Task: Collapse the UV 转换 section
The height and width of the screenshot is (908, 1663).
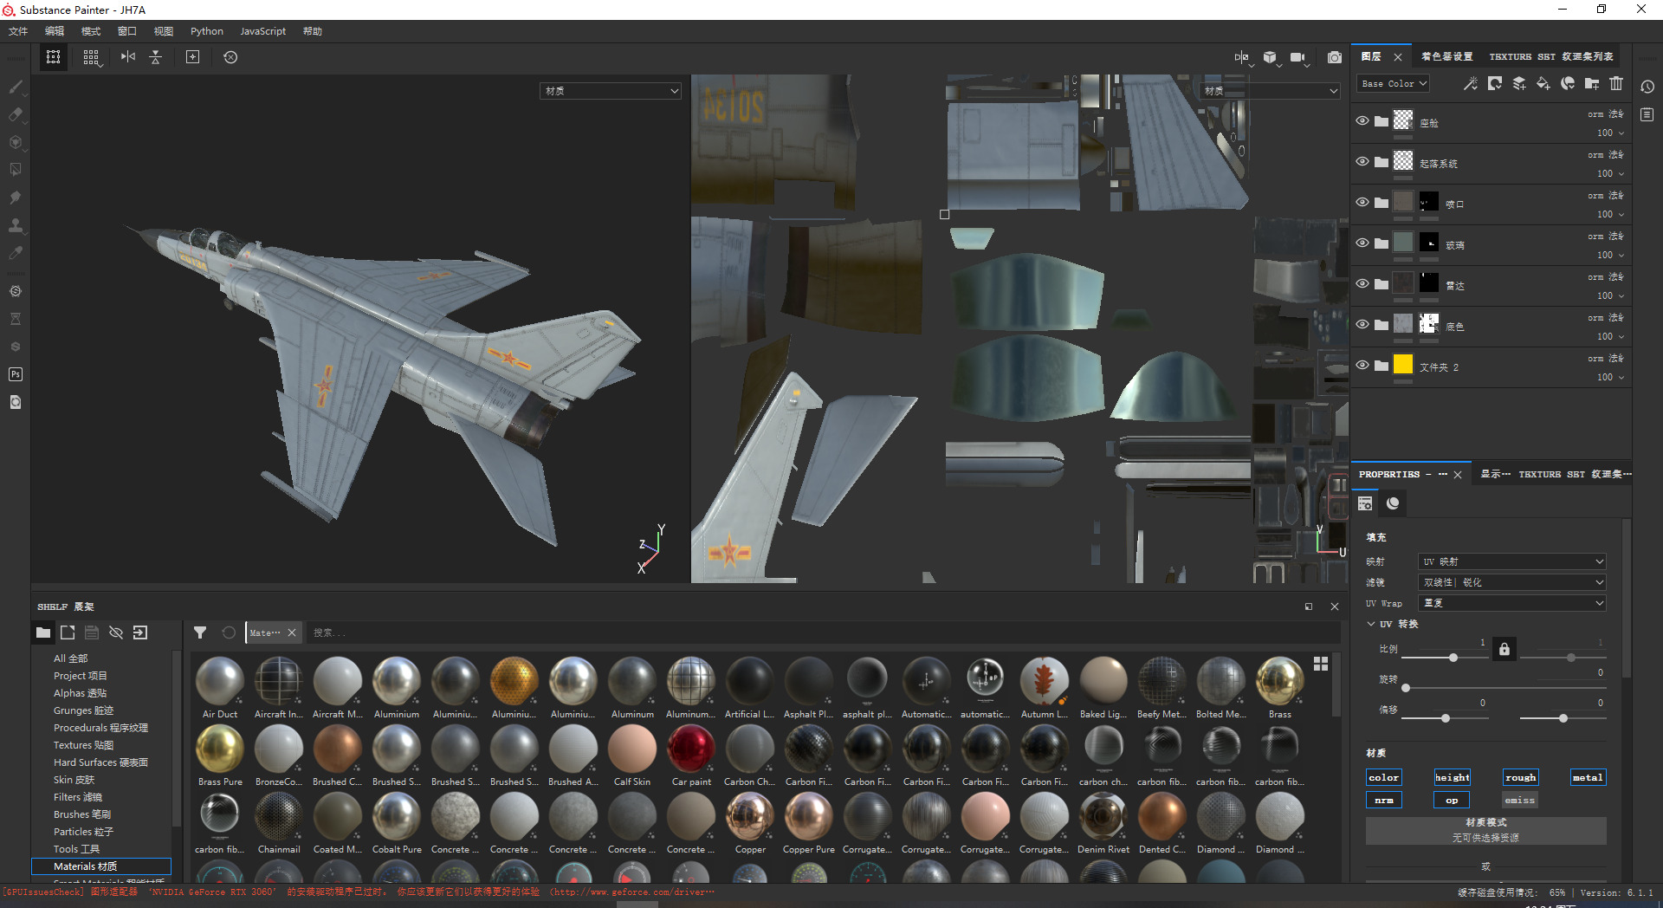Action: tap(1371, 624)
